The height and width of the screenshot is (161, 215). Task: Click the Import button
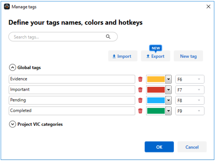click(x=123, y=56)
